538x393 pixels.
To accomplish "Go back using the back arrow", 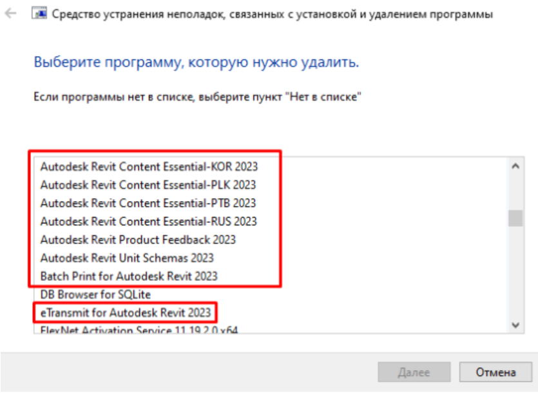I will (11, 14).
